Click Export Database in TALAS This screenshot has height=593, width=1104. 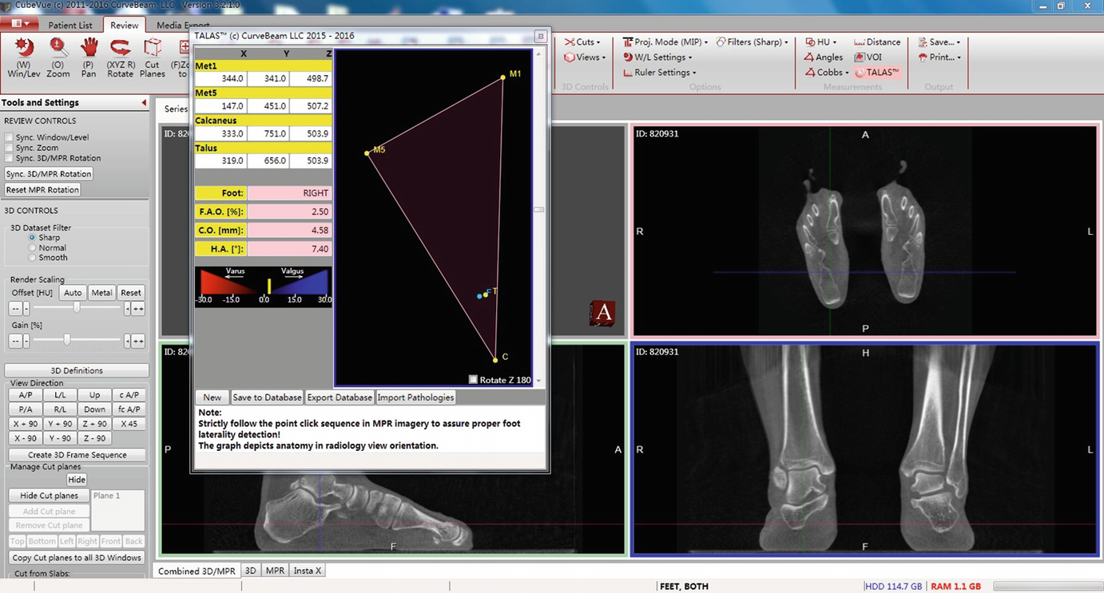coord(340,397)
